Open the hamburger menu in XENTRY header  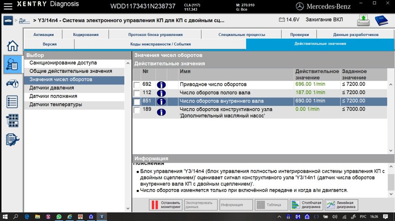pos(8,6)
